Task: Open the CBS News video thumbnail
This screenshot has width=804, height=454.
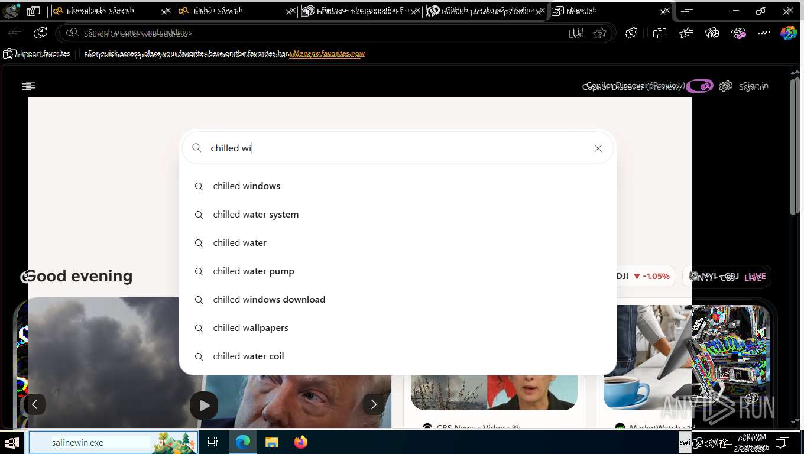Action: [494, 392]
